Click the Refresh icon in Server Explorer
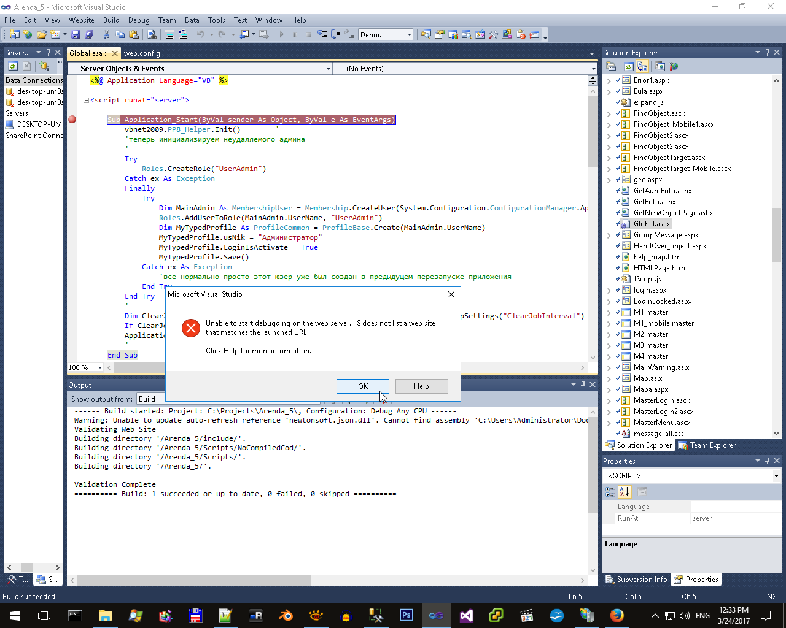 [12, 66]
